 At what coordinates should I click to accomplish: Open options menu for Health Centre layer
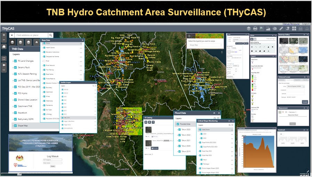81,48
